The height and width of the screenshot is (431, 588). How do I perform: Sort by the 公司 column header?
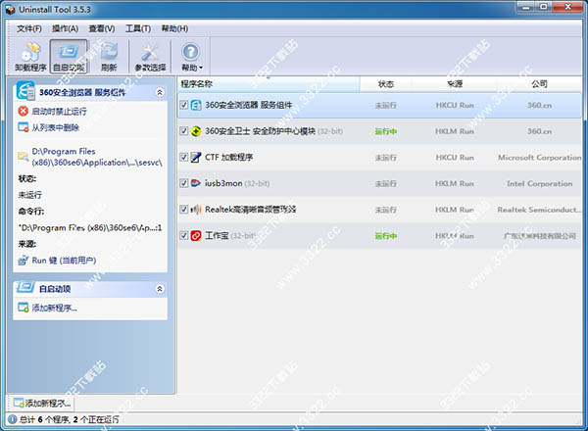coord(539,84)
